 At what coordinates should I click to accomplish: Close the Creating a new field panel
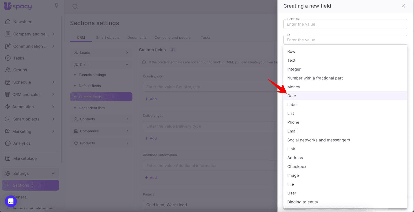[x=403, y=6]
